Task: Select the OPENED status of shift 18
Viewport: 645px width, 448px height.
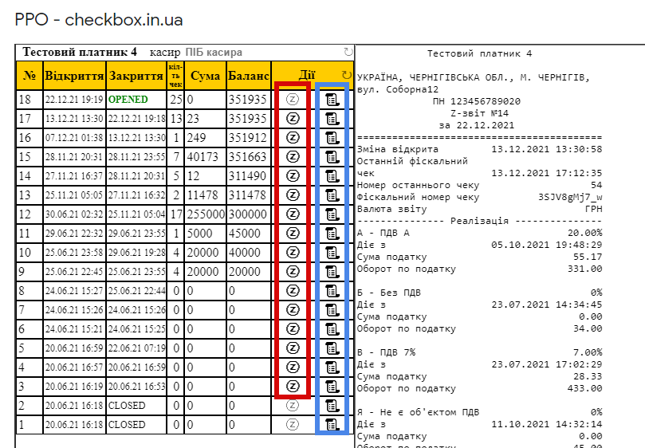Action: pos(128,100)
